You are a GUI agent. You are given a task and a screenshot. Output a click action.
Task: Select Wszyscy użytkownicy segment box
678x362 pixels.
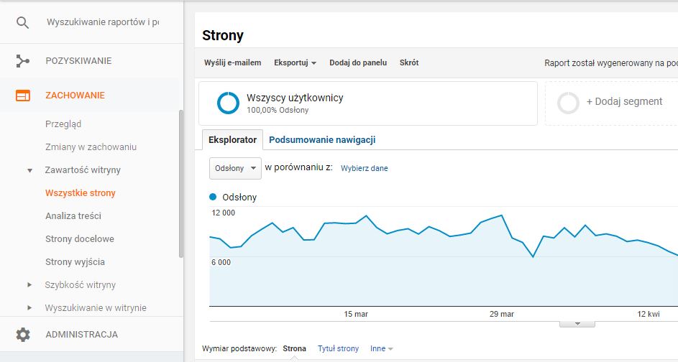point(368,103)
